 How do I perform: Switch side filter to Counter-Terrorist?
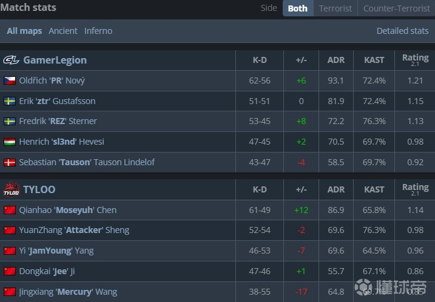click(396, 8)
